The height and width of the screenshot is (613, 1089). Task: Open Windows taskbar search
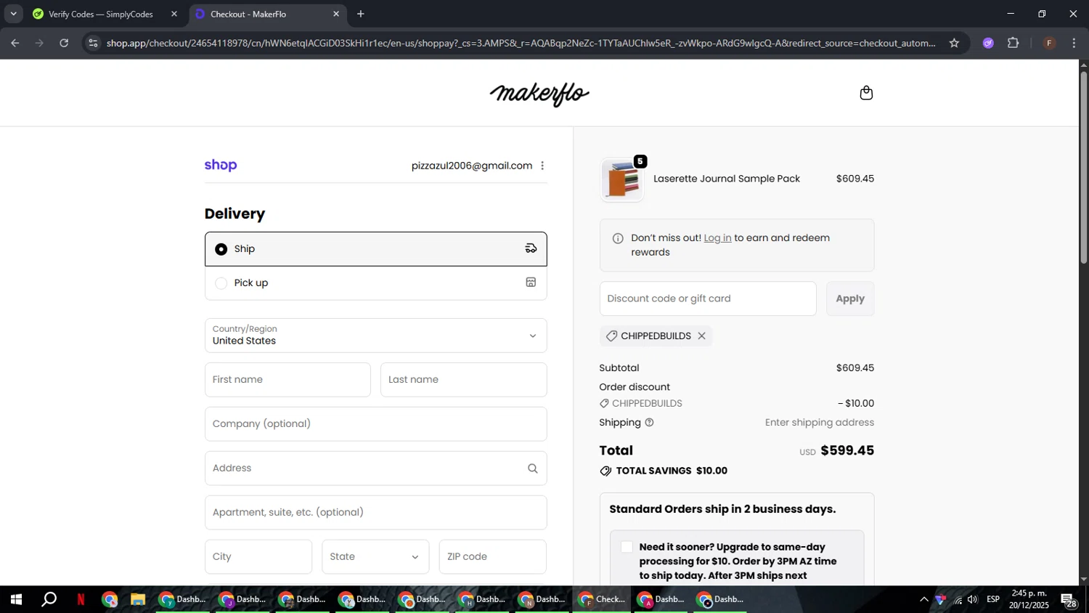pos(49,599)
